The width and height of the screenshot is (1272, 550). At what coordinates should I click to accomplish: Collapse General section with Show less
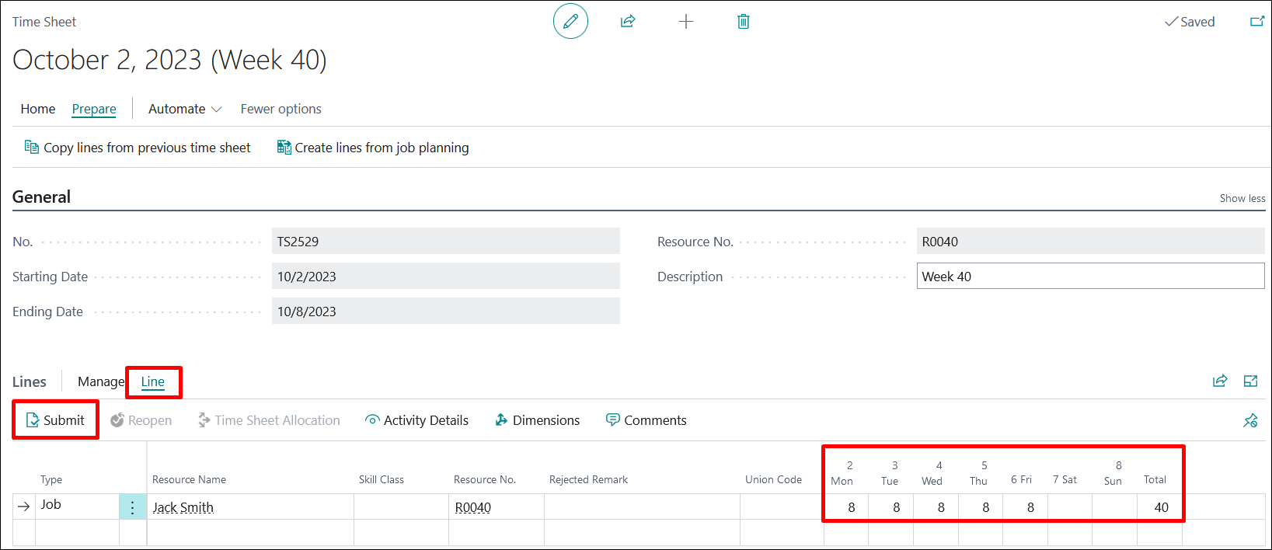1242,198
